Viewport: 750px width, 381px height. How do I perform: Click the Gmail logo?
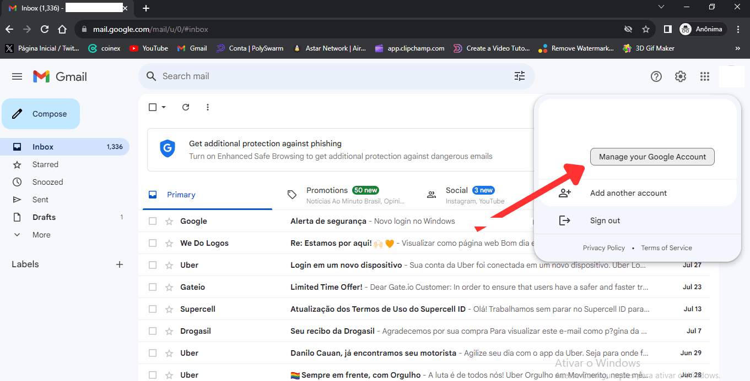(x=60, y=76)
